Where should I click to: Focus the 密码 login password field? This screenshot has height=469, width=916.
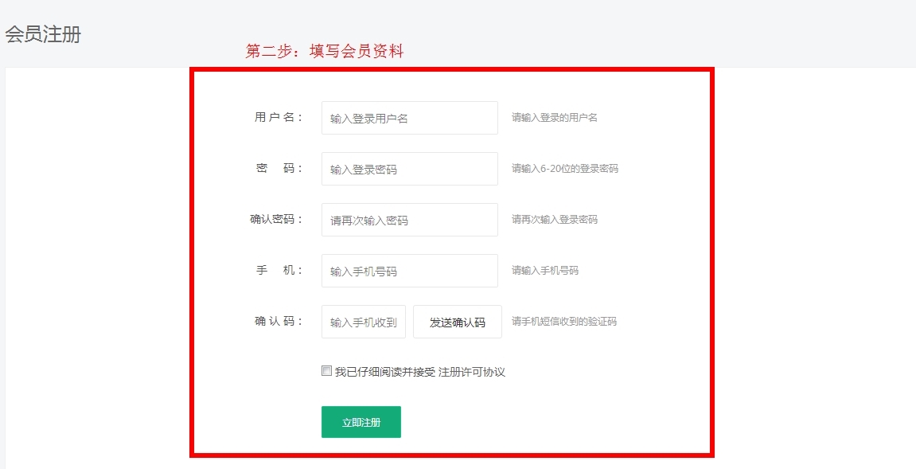[409, 169]
